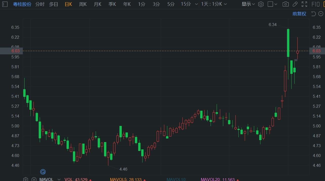Select the square layout icon

pos(270,4)
